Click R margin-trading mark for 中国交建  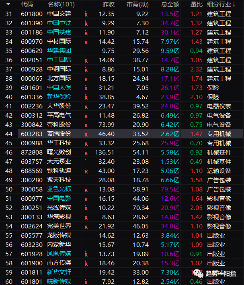86,14
